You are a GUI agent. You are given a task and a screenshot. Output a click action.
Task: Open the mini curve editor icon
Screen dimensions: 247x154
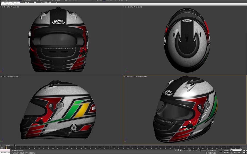click(2, 148)
